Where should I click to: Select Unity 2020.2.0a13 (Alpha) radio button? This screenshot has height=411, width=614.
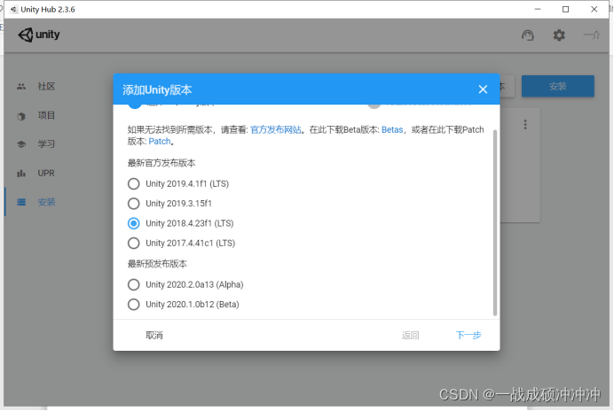133,284
